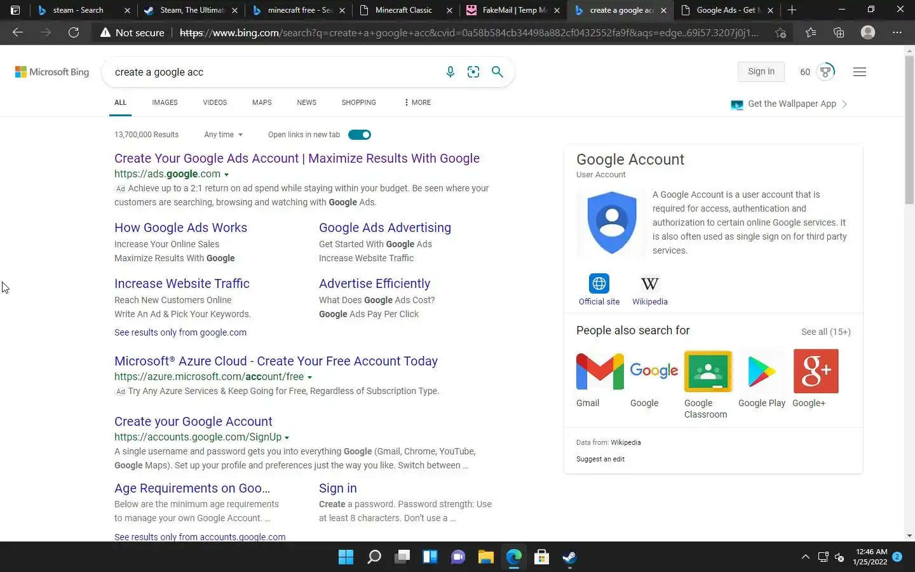This screenshot has width=915, height=572.
Task: Close the steam - Search browser tab
Action: click(x=127, y=10)
